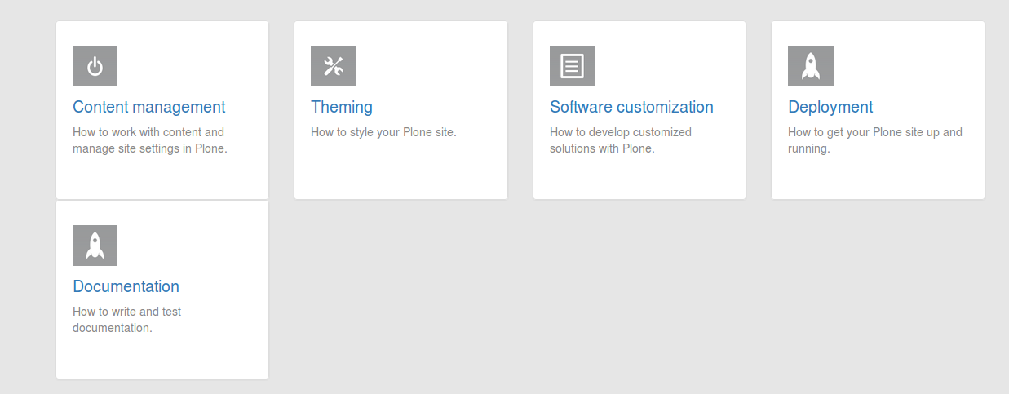Click text "How to get your Plone site up and running."
The image size is (1009, 394).
pyautogui.click(x=875, y=140)
